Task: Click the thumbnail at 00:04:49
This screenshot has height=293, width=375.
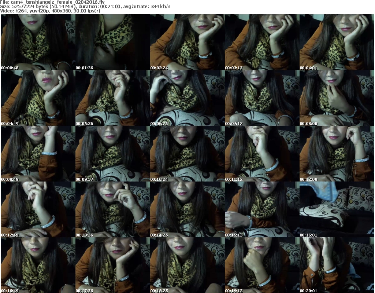Action: 38,98
